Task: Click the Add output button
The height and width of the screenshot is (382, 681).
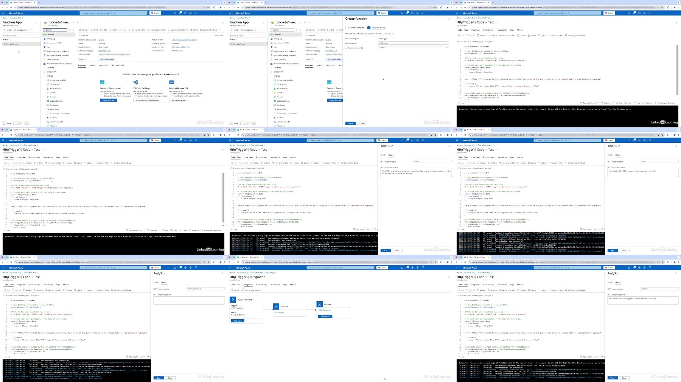Action: pyautogui.click(x=325, y=316)
